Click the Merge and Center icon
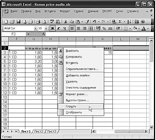 tap(91, 28)
